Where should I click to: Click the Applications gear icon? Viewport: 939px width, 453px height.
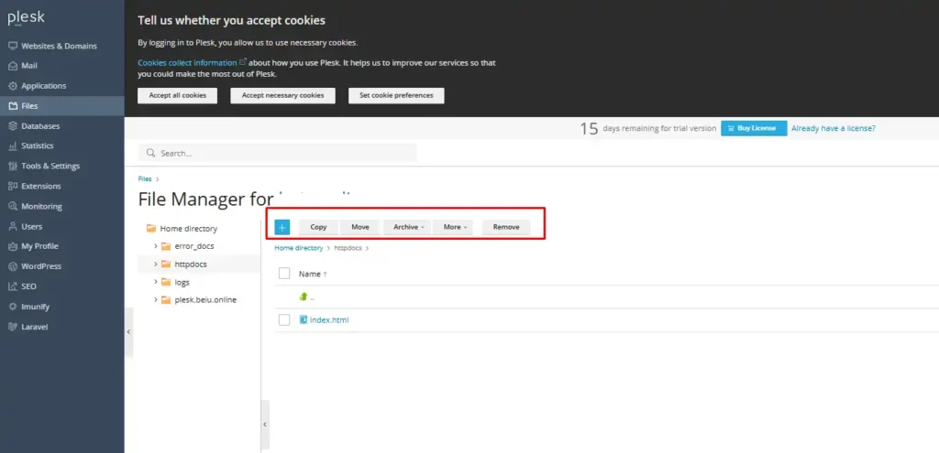tap(13, 86)
